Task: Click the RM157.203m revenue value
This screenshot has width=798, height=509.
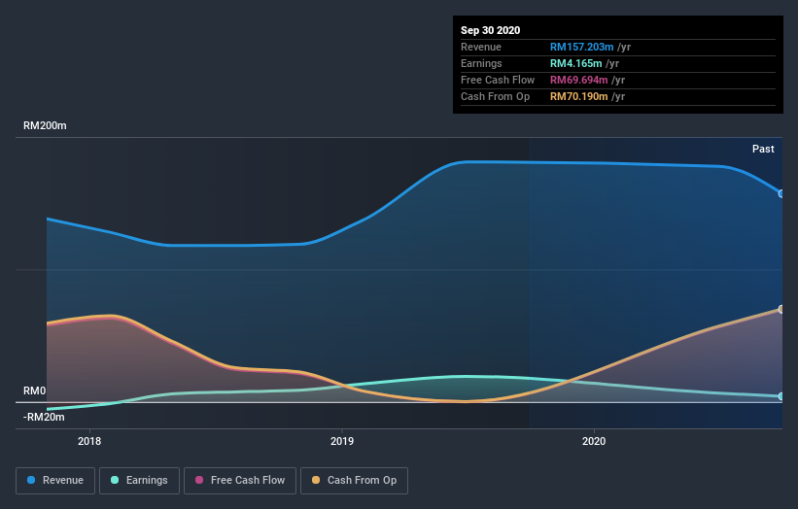Action: click(581, 47)
